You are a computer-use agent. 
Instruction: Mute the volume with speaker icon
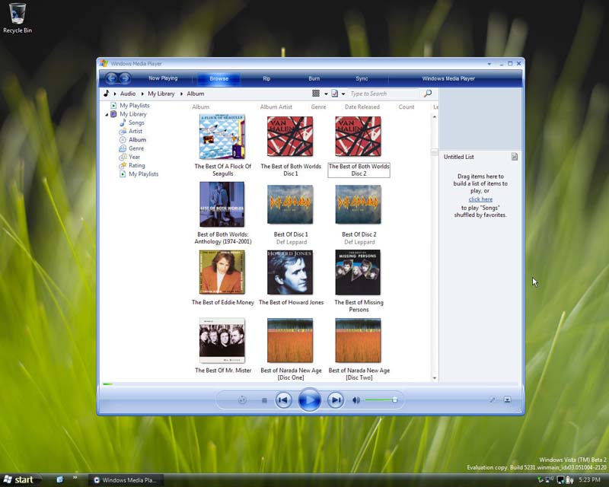(356, 400)
